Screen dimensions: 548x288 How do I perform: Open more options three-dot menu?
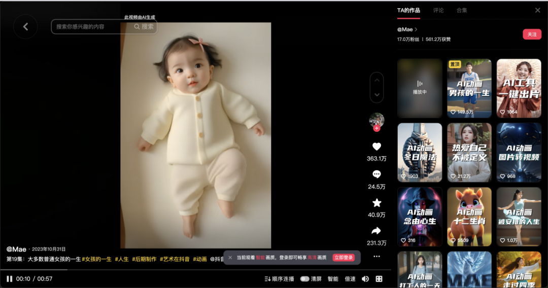pos(376,257)
